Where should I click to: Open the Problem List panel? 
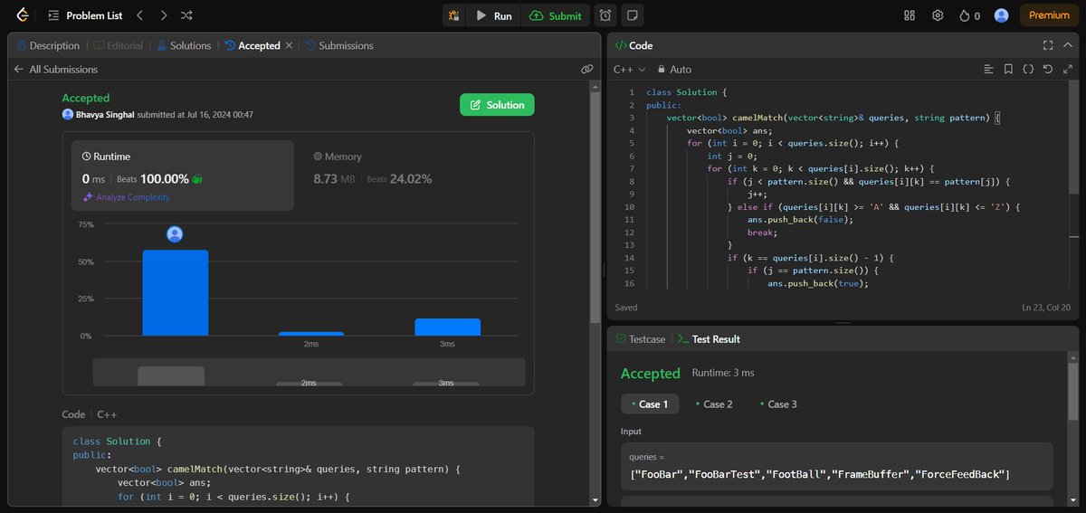click(x=85, y=15)
